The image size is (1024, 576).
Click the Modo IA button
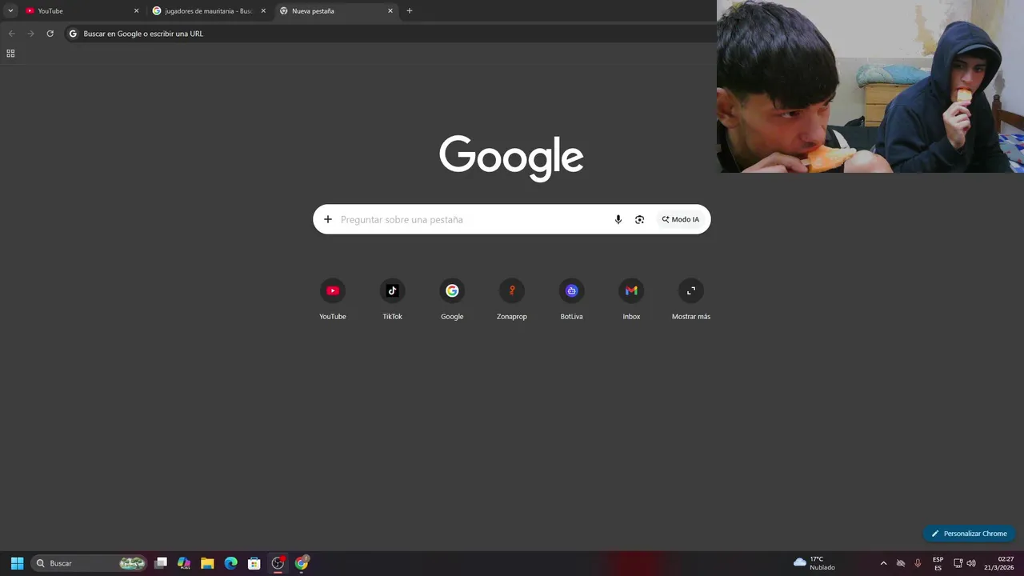680,219
